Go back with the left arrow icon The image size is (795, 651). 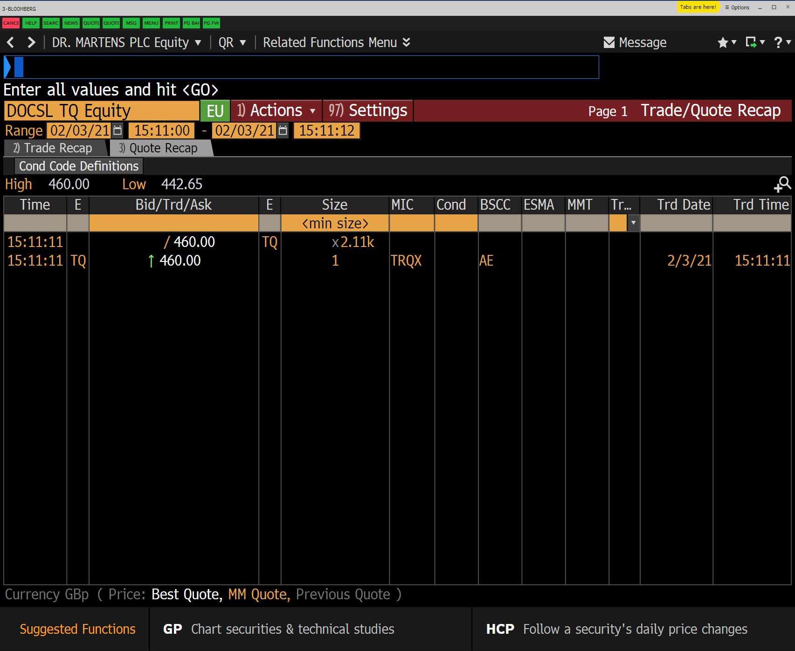(x=11, y=42)
